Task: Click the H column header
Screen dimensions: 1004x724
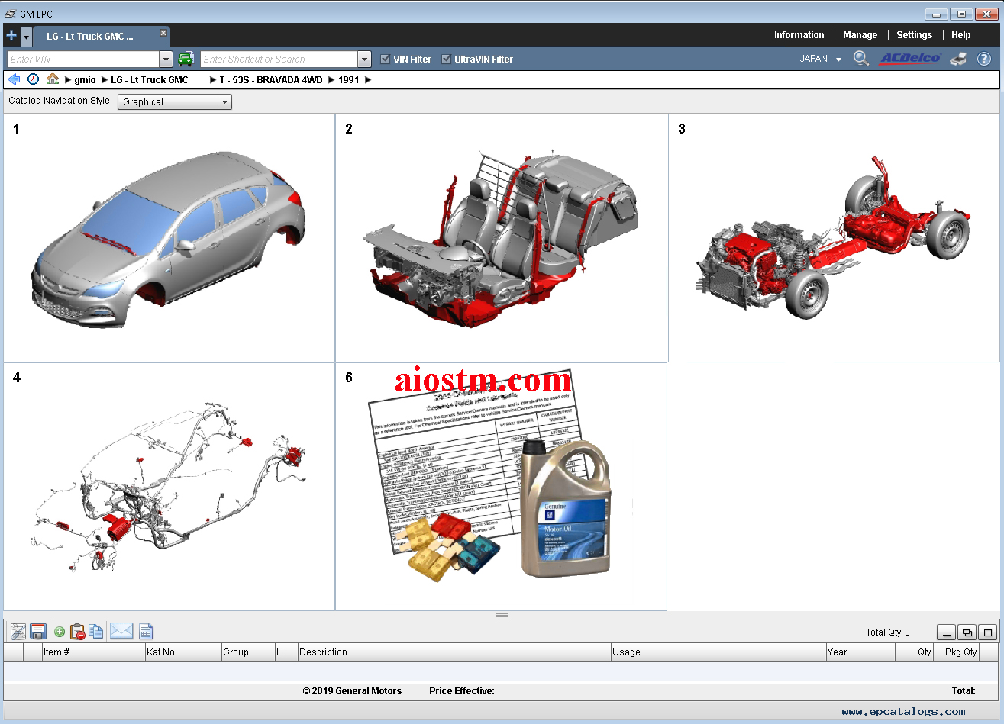Action: pos(286,652)
